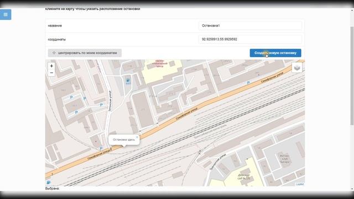The height and width of the screenshot is (199, 354).
Task: Open the Leaflet attribution link
Action: tap(300, 184)
